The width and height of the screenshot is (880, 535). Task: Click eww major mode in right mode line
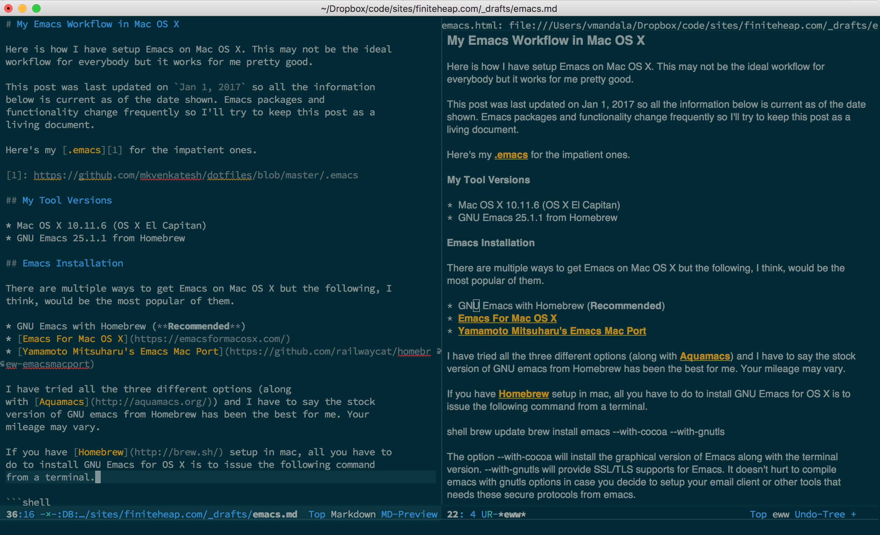pyautogui.click(x=781, y=514)
